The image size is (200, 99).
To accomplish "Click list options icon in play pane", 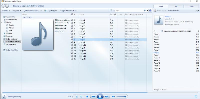I will 197,11.
